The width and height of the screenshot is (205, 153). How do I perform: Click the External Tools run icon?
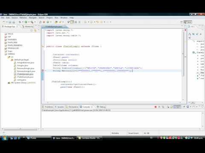coord(32,22)
